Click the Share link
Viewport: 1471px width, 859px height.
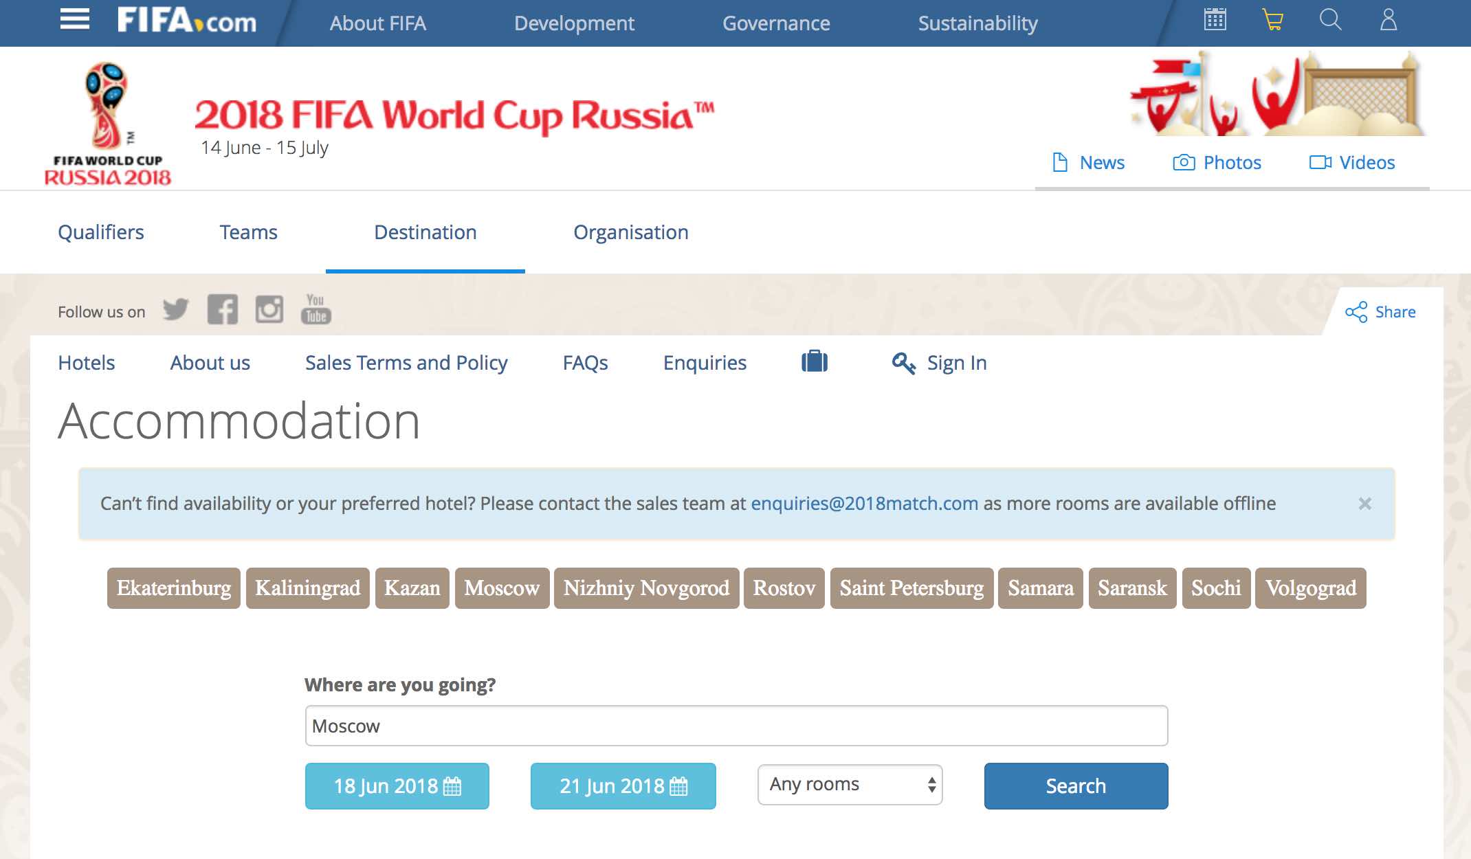1380,312
